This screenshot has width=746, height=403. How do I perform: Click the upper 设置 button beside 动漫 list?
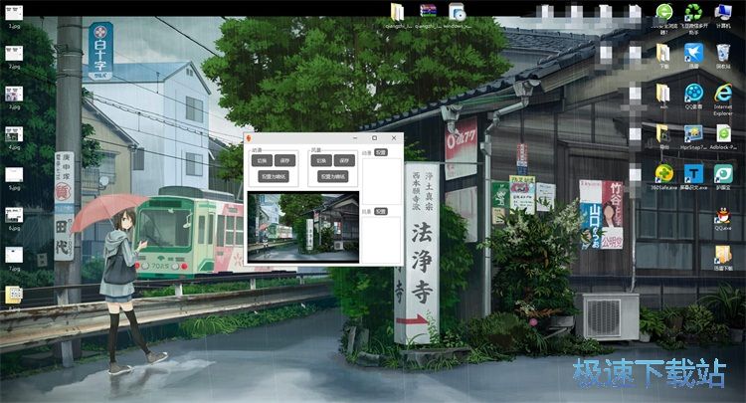381,152
